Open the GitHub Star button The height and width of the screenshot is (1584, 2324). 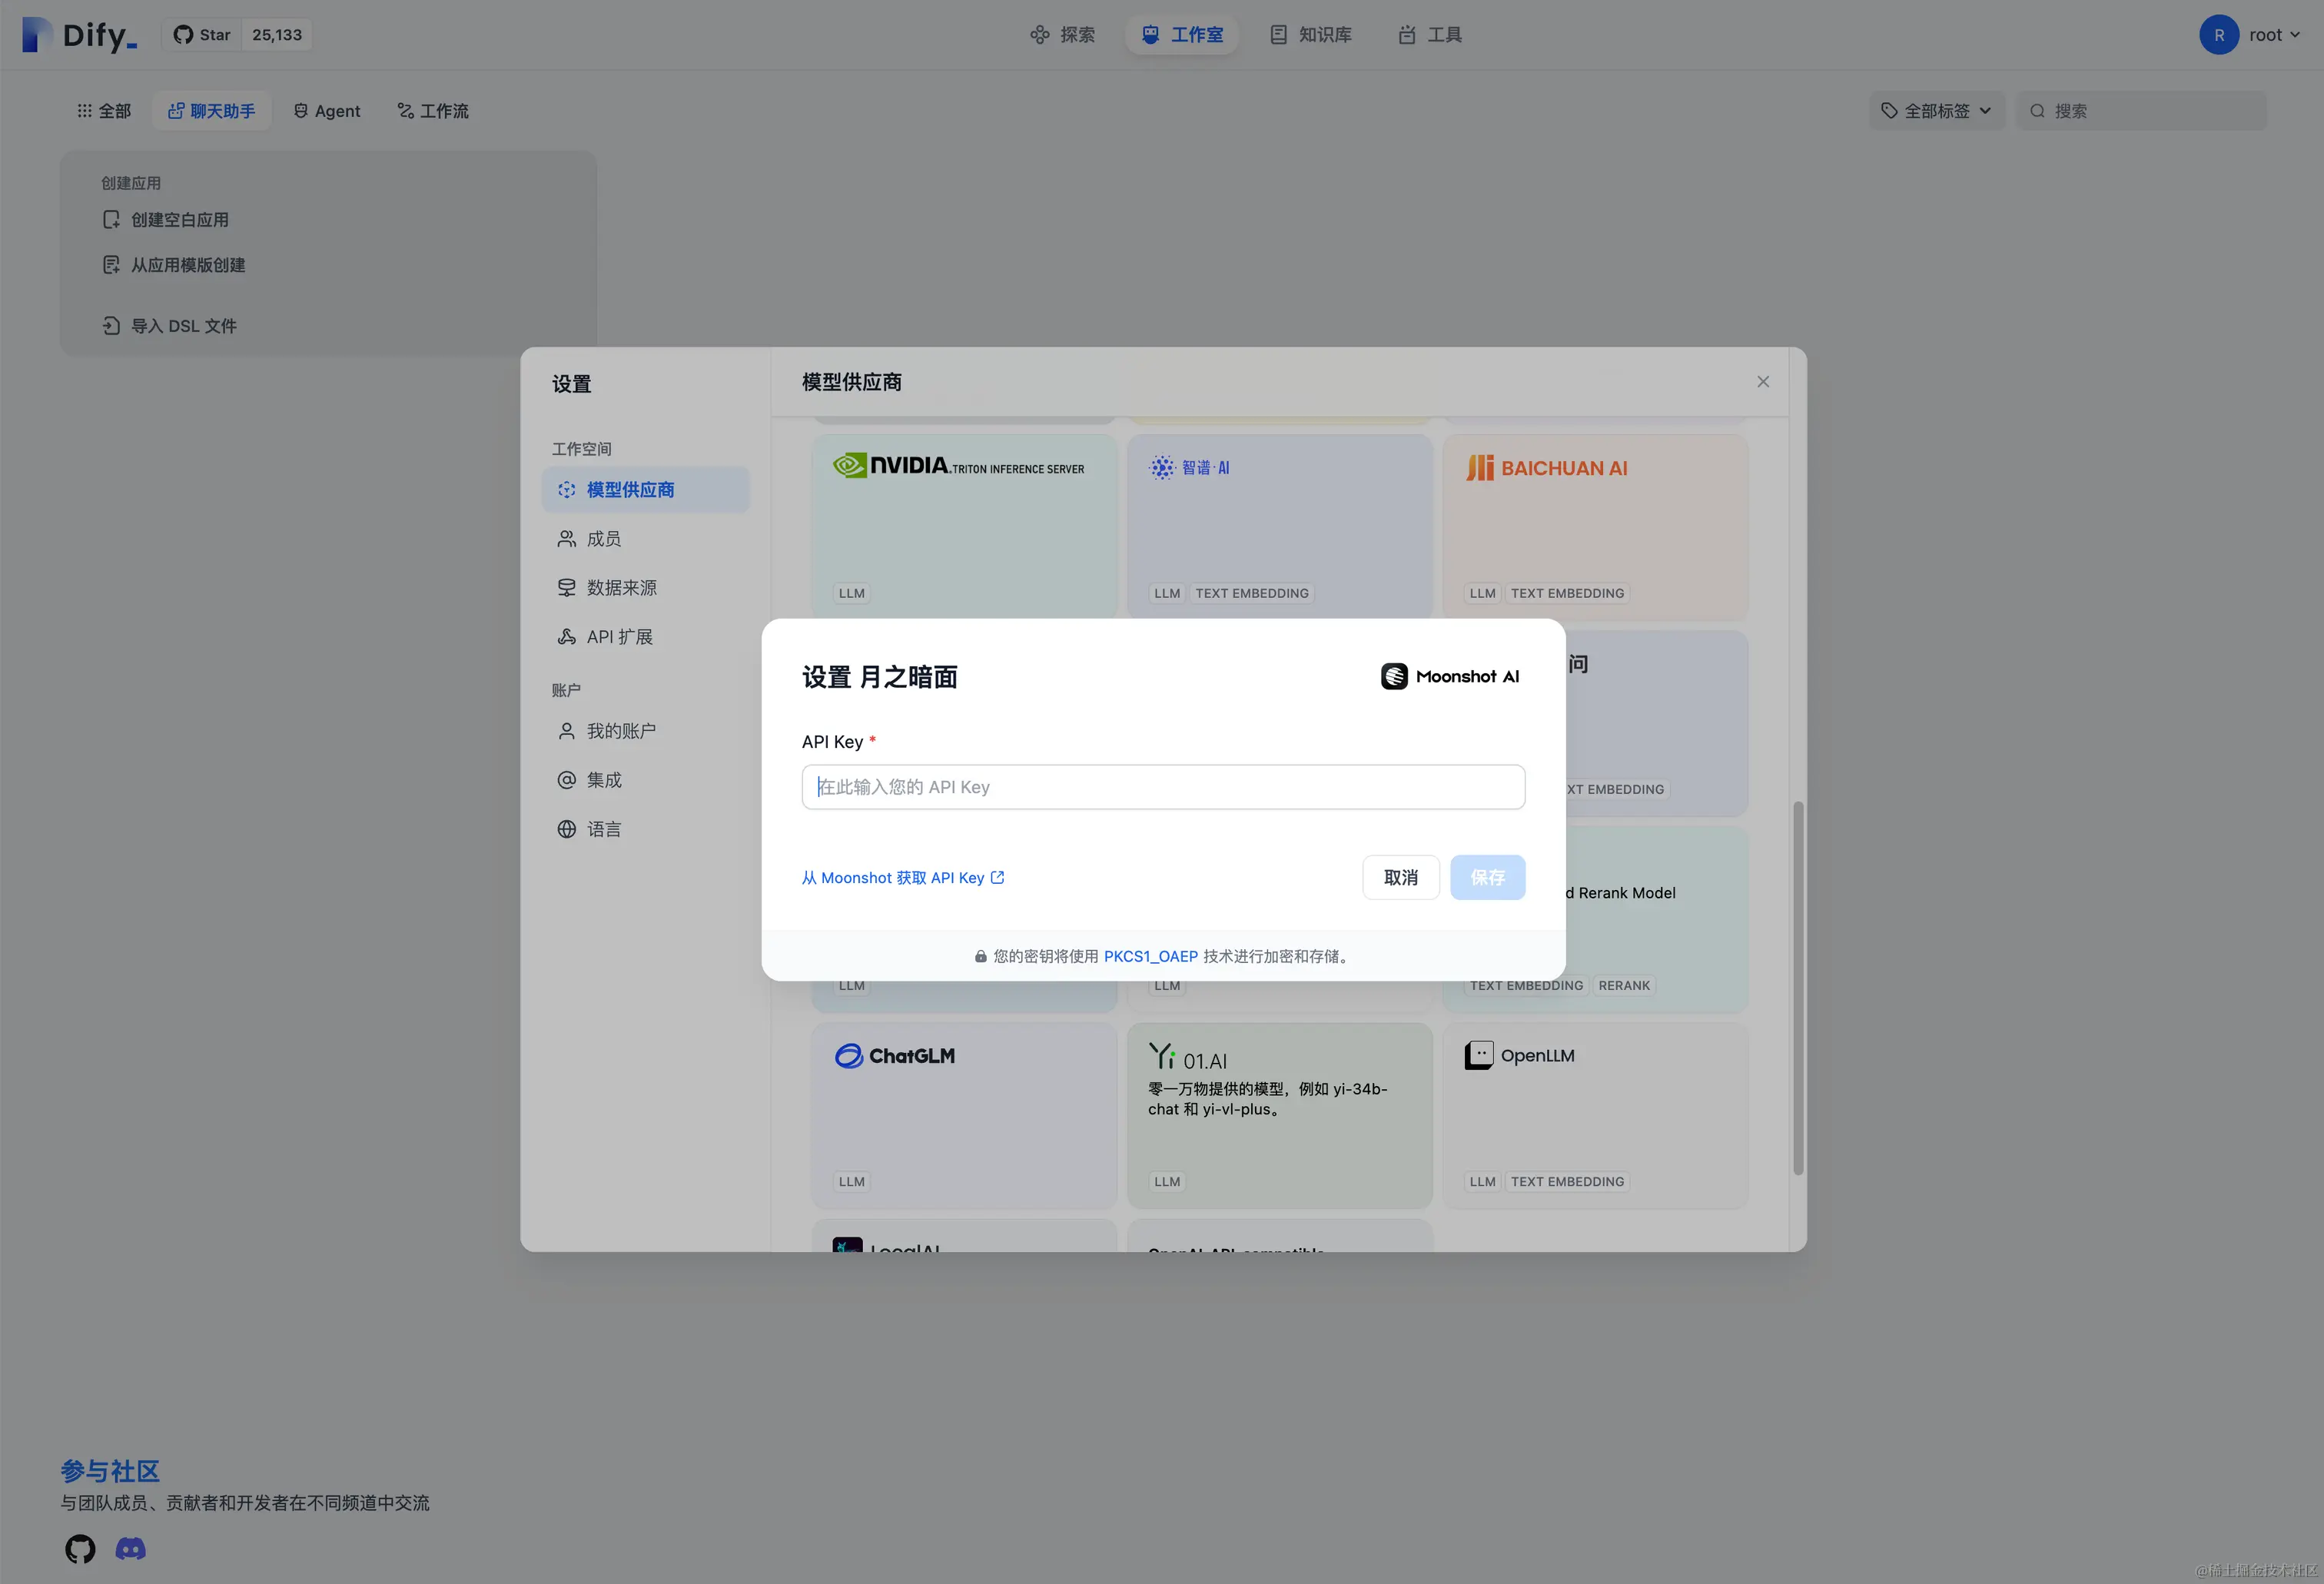pyautogui.click(x=202, y=35)
